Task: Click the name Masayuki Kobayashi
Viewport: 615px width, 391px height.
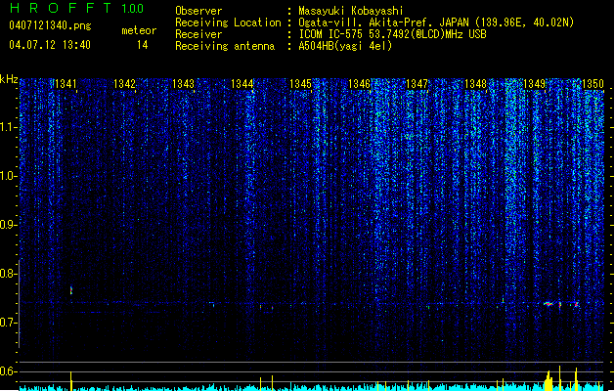Action: point(351,11)
